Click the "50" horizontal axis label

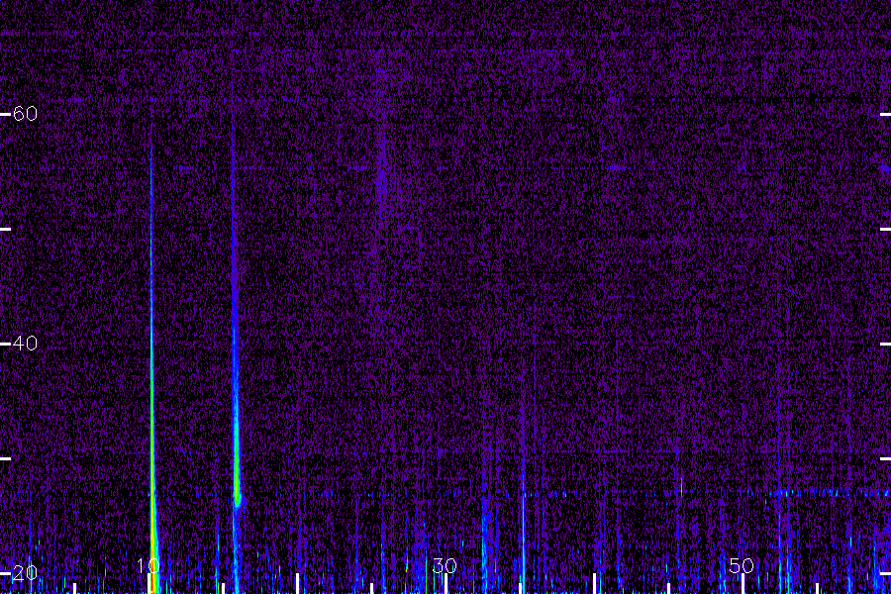click(741, 565)
